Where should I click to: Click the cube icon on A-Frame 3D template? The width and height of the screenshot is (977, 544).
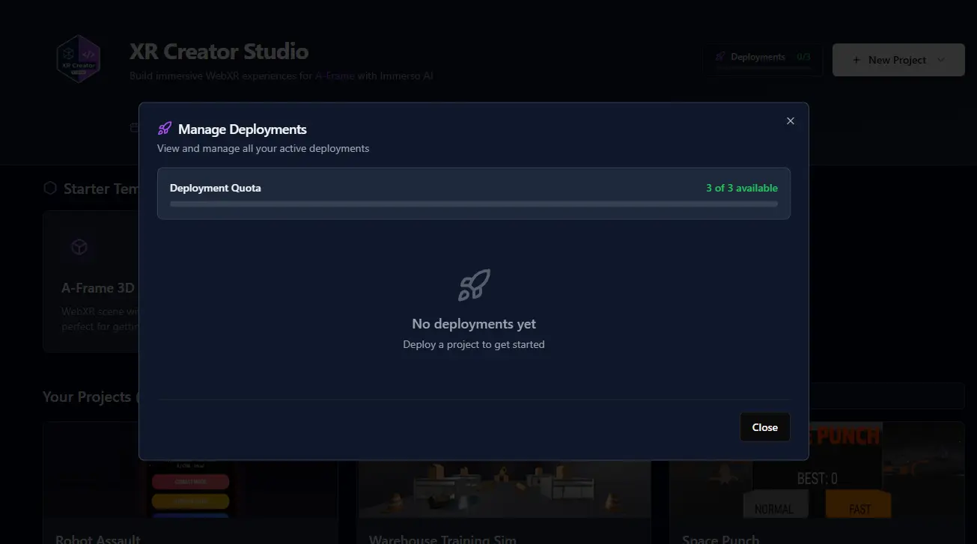click(x=79, y=247)
